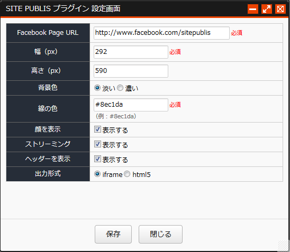Grab the resize handle at dialog corner

point(283,246)
